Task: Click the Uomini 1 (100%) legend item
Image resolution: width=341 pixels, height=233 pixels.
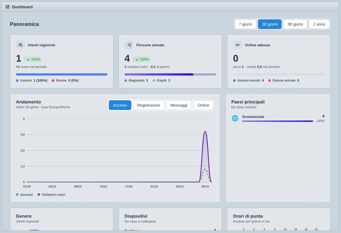Action: coord(32,80)
